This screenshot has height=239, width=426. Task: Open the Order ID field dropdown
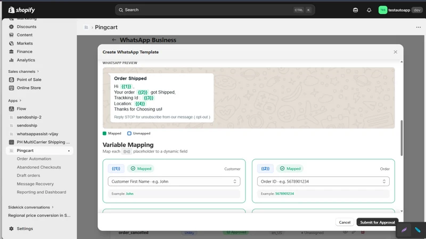(x=323, y=182)
